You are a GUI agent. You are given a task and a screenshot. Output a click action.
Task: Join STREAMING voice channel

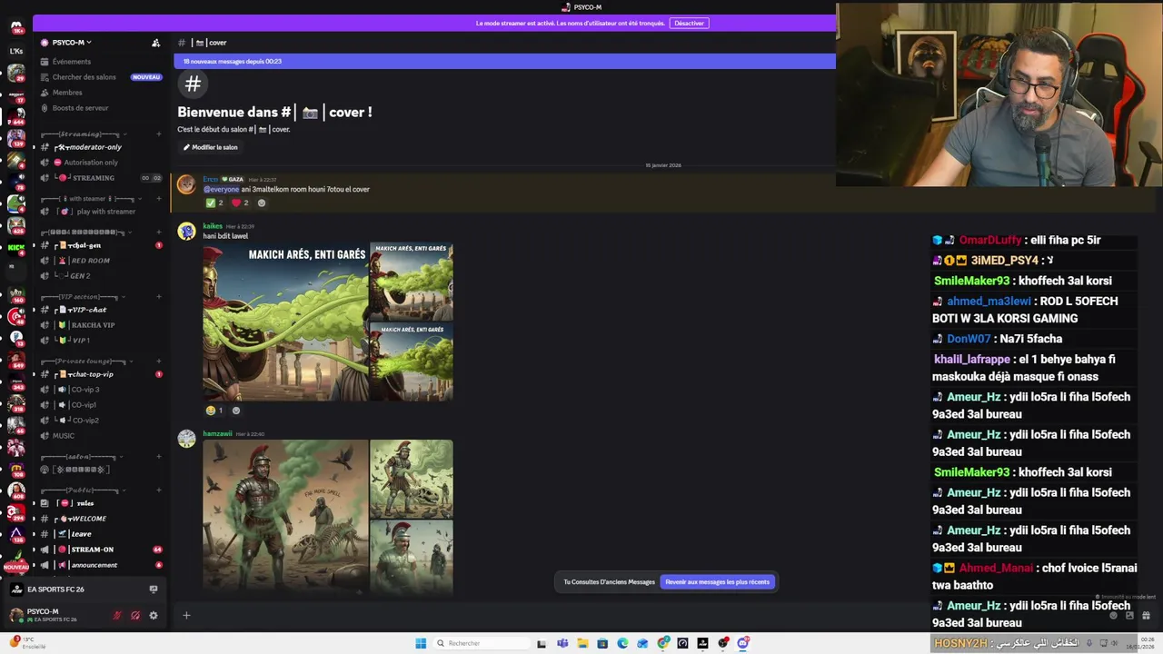[x=94, y=178]
